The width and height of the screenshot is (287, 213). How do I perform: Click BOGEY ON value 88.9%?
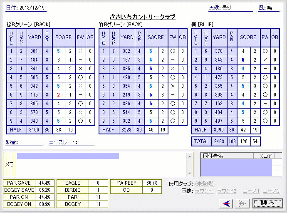tap(45, 204)
